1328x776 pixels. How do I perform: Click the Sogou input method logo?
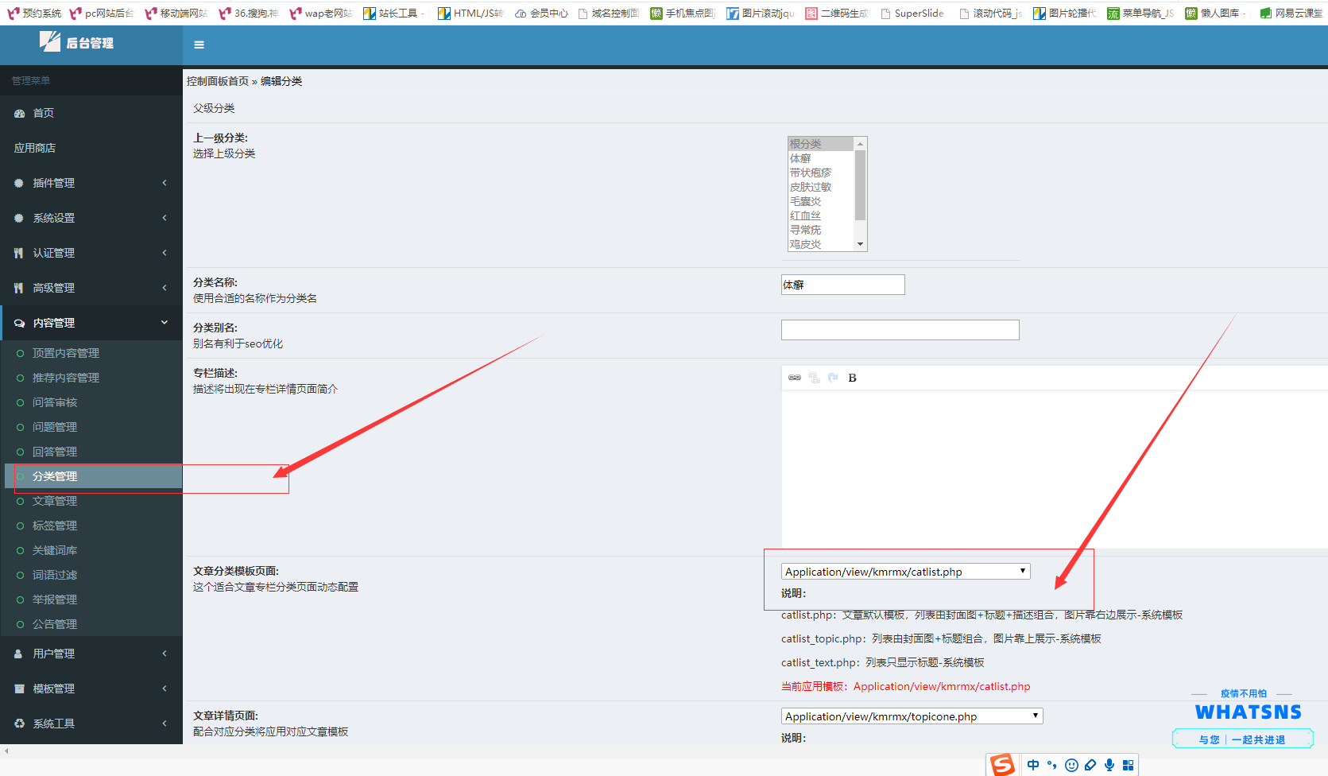pyautogui.click(x=1002, y=765)
